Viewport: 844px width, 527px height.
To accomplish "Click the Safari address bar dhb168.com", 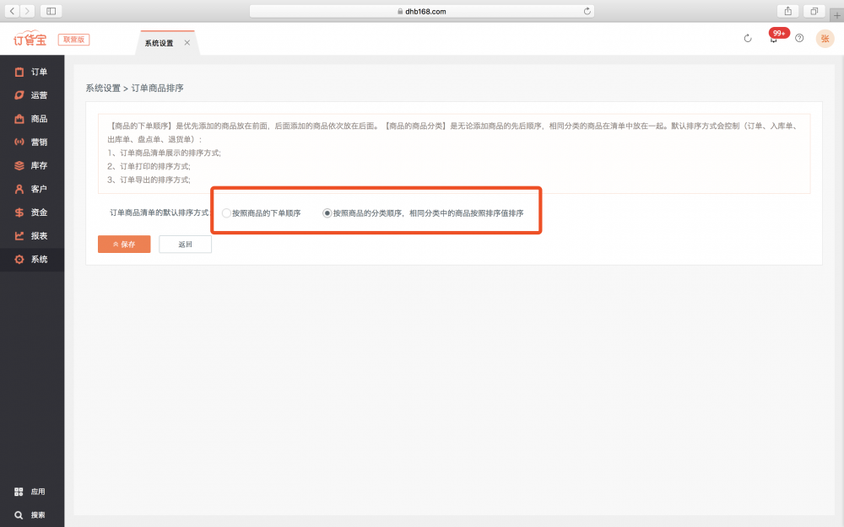I will coord(422,11).
